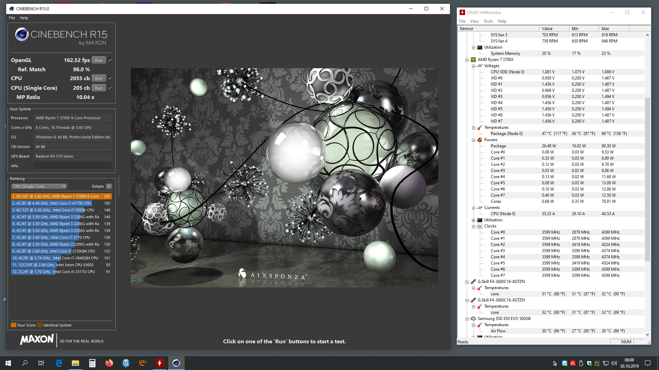
Task: Click the Cinebench taskbar icon
Action: click(x=176, y=363)
